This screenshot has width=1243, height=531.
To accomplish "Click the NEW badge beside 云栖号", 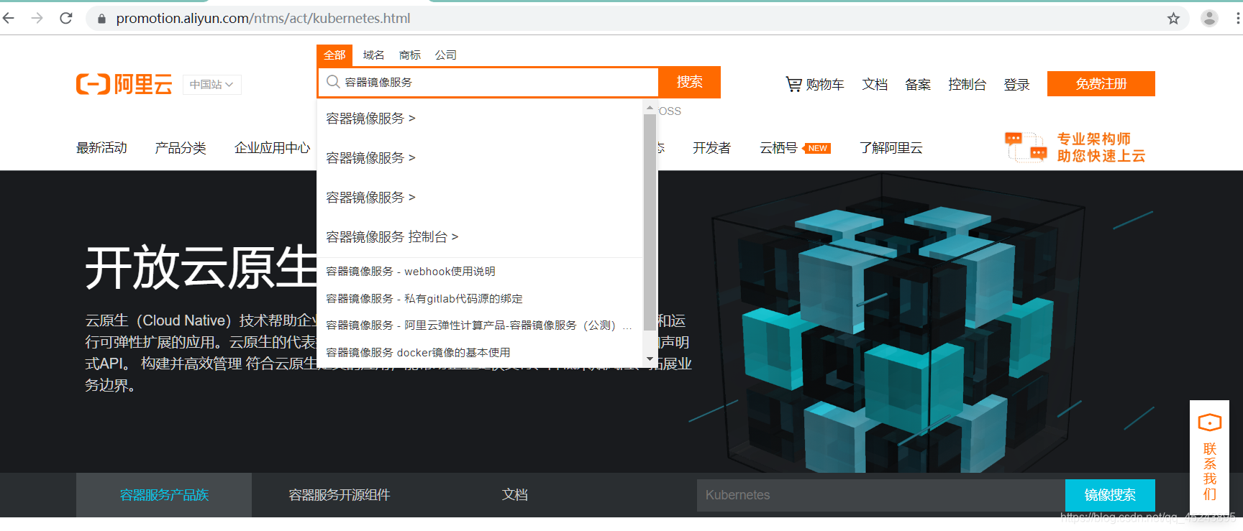I will point(817,148).
